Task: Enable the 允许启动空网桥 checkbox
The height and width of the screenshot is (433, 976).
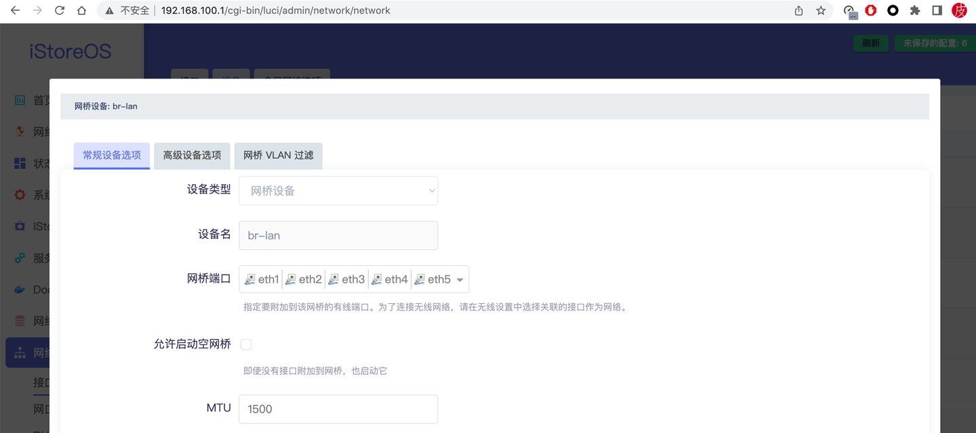Action: tap(245, 344)
